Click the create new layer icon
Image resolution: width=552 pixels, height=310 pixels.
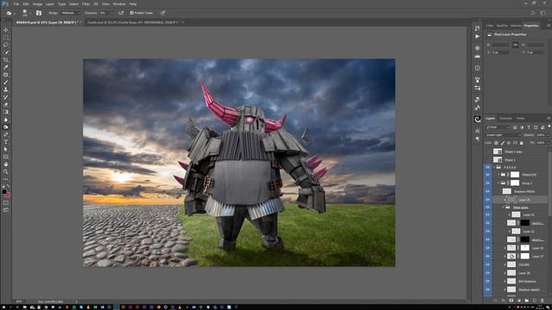[535, 301]
